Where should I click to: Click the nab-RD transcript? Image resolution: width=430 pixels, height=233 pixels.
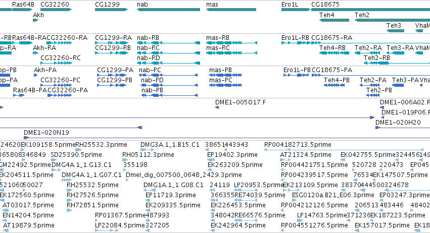[168, 63]
